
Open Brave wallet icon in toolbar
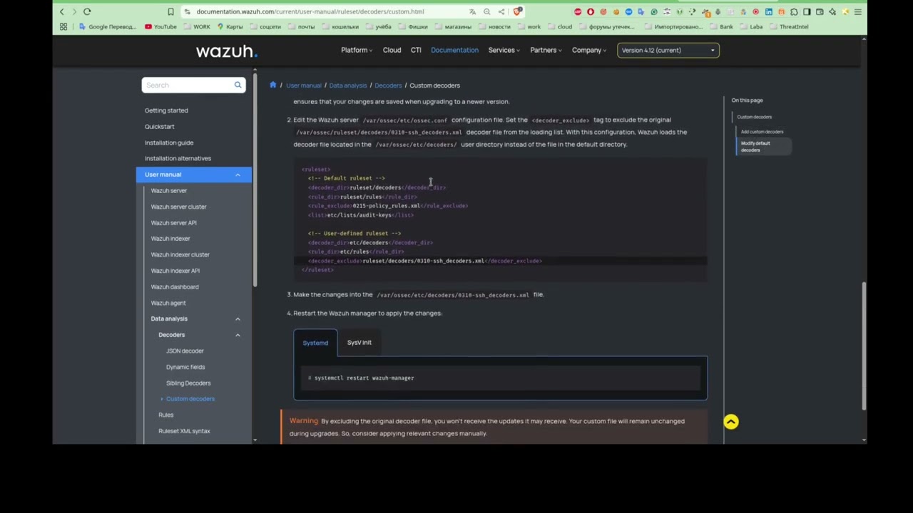point(820,12)
